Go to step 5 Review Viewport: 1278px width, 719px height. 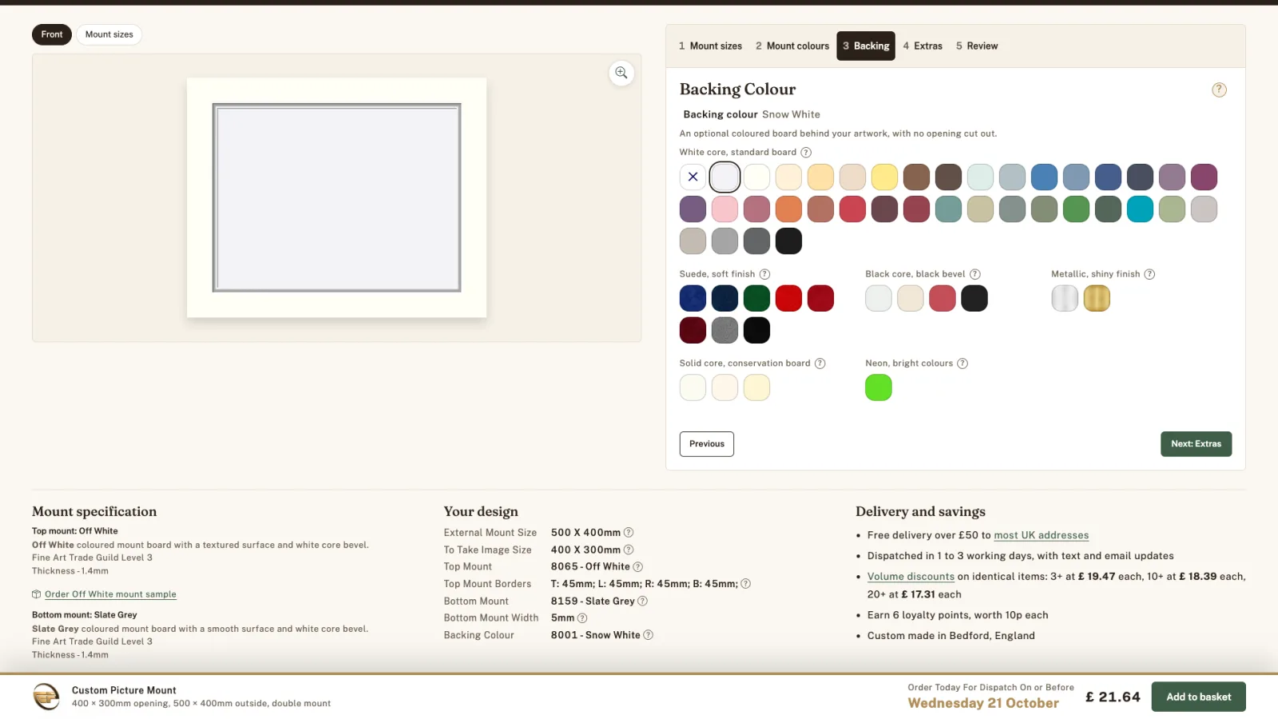pyautogui.click(x=977, y=46)
